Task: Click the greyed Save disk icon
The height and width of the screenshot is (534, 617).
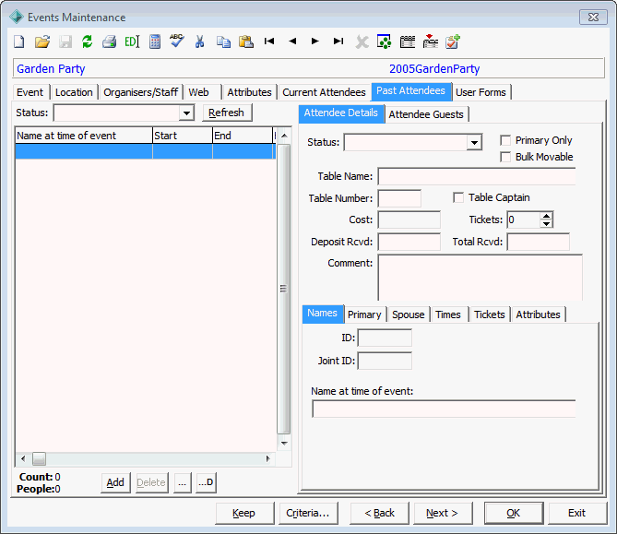Action: 65,42
